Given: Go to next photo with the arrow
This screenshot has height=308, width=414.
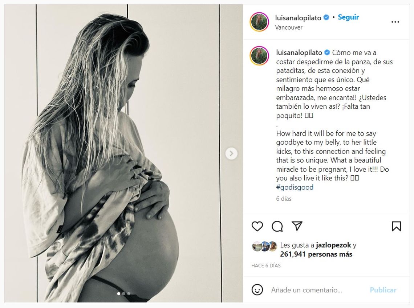Looking at the screenshot, I should (x=231, y=153).
